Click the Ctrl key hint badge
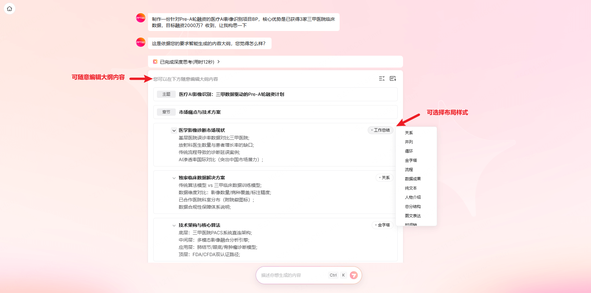The height and width of the screenshot is (293, 591). coord(333,275)
